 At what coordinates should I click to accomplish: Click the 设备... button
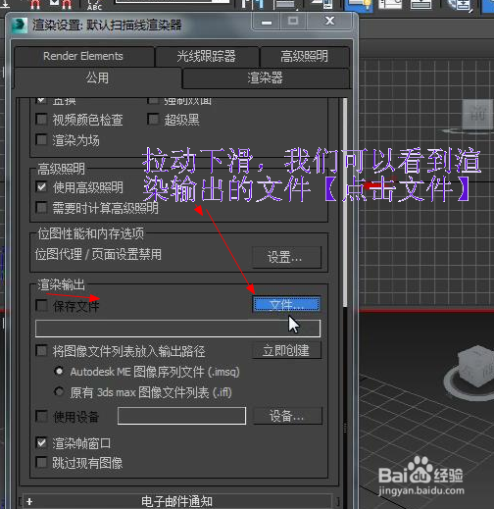(x=287, y=416)
